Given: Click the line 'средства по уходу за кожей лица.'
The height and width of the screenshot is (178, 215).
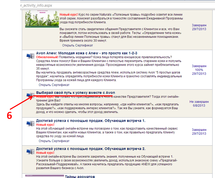Looking at the screenshot, I should click(x=60, y=136).
